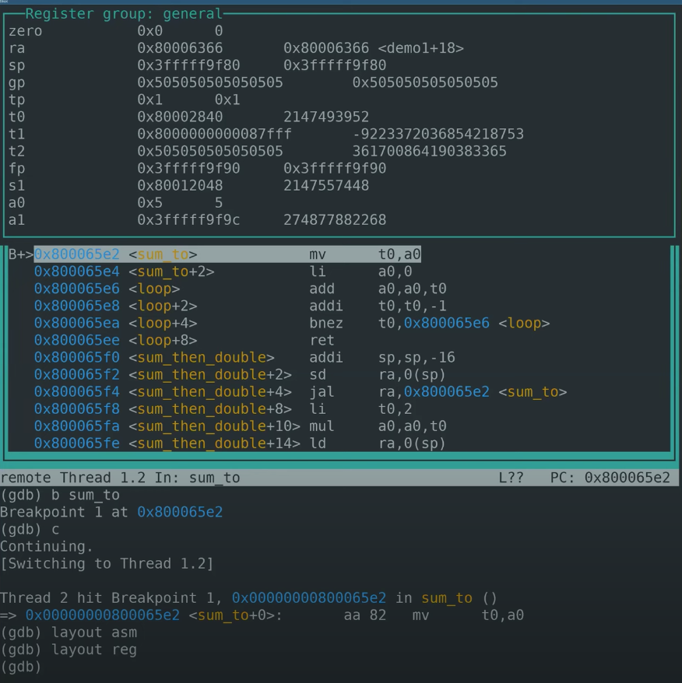This screenshot has height=683, width=682.
Task: Select the sp register row in register group
Action: 195,65
